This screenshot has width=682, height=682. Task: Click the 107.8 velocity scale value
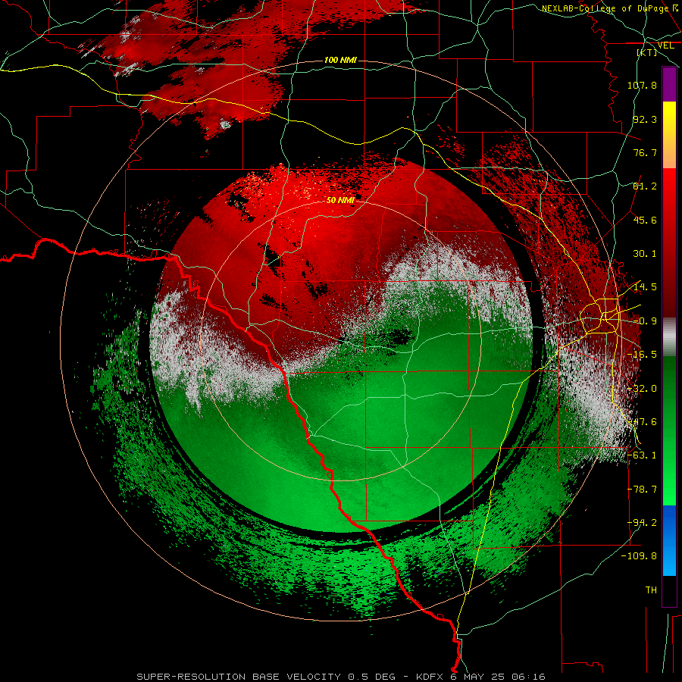[642, 85]
